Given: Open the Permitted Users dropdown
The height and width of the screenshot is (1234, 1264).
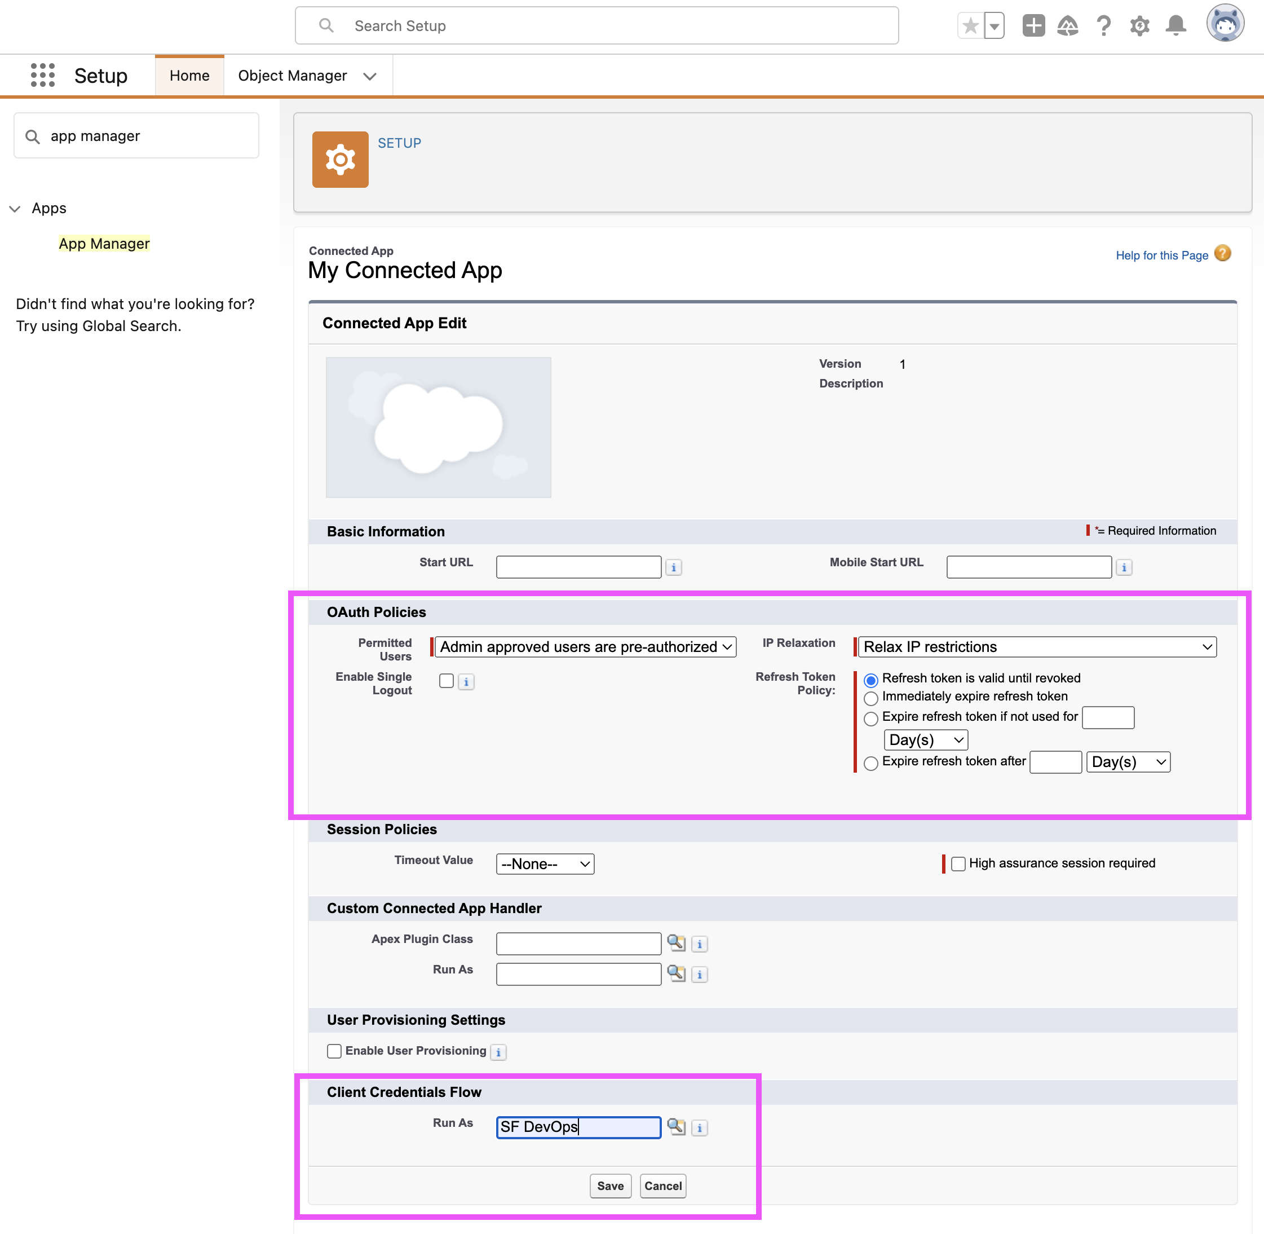Looking at the screenshot, I should click(585, 647).
